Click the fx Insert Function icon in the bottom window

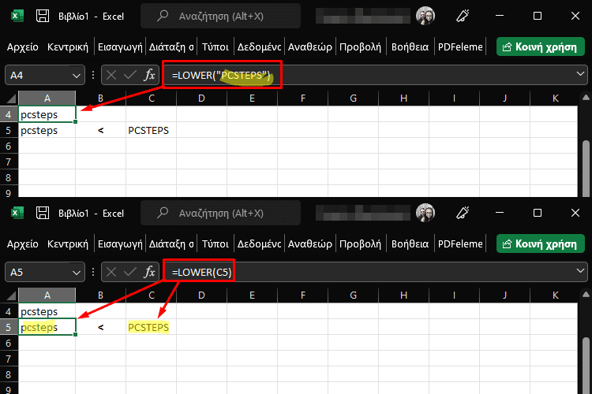coord(149,272)
